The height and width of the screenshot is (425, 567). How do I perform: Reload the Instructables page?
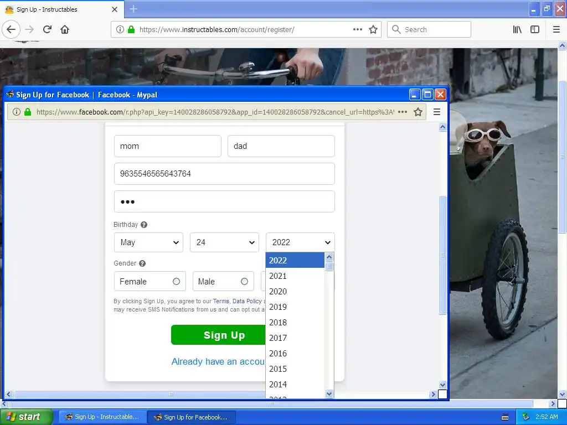coord(47,29)
